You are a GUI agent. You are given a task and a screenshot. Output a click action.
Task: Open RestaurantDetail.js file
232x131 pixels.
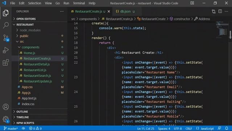point(40,64)
